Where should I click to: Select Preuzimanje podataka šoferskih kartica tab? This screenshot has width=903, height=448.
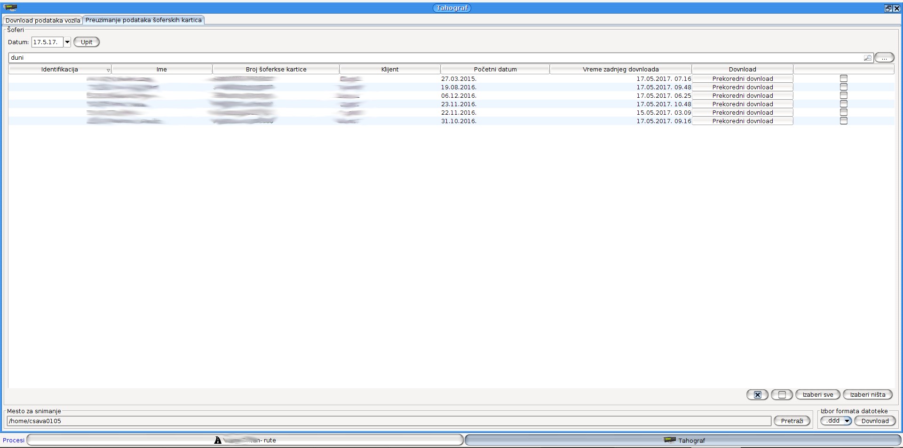coord(143,20)
